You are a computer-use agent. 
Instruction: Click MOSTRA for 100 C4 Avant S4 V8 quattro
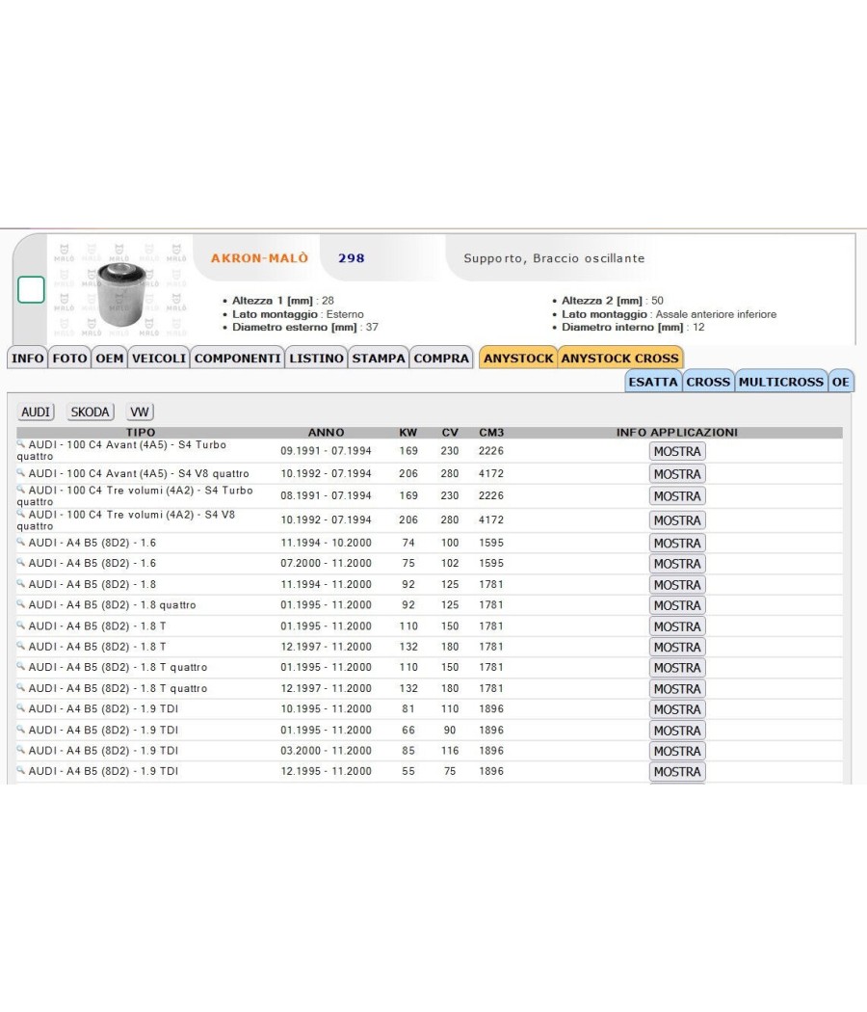click(x=677, y=474)
